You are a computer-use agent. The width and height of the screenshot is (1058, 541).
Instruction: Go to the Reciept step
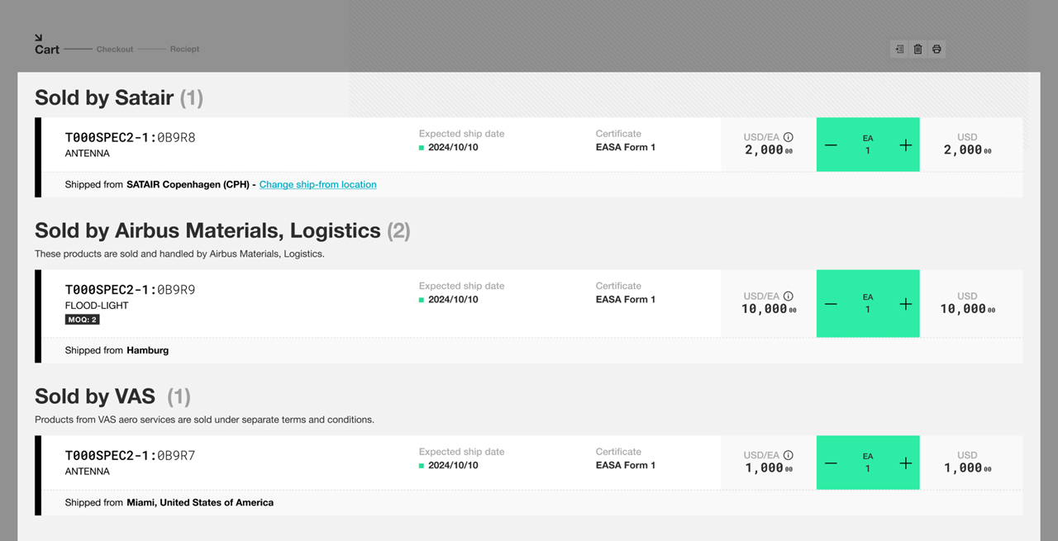(x=184, y=50)
